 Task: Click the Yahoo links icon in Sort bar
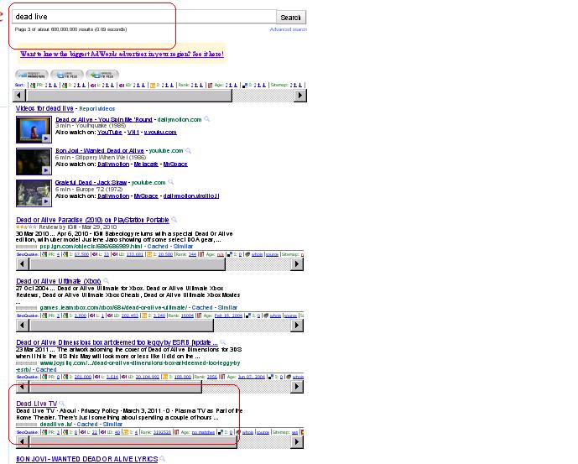tap(93, 86)
